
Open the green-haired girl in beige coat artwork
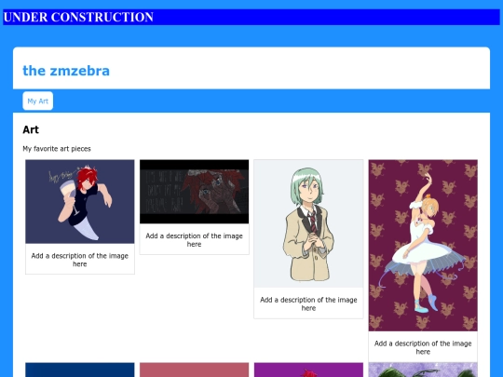(308, 223)
